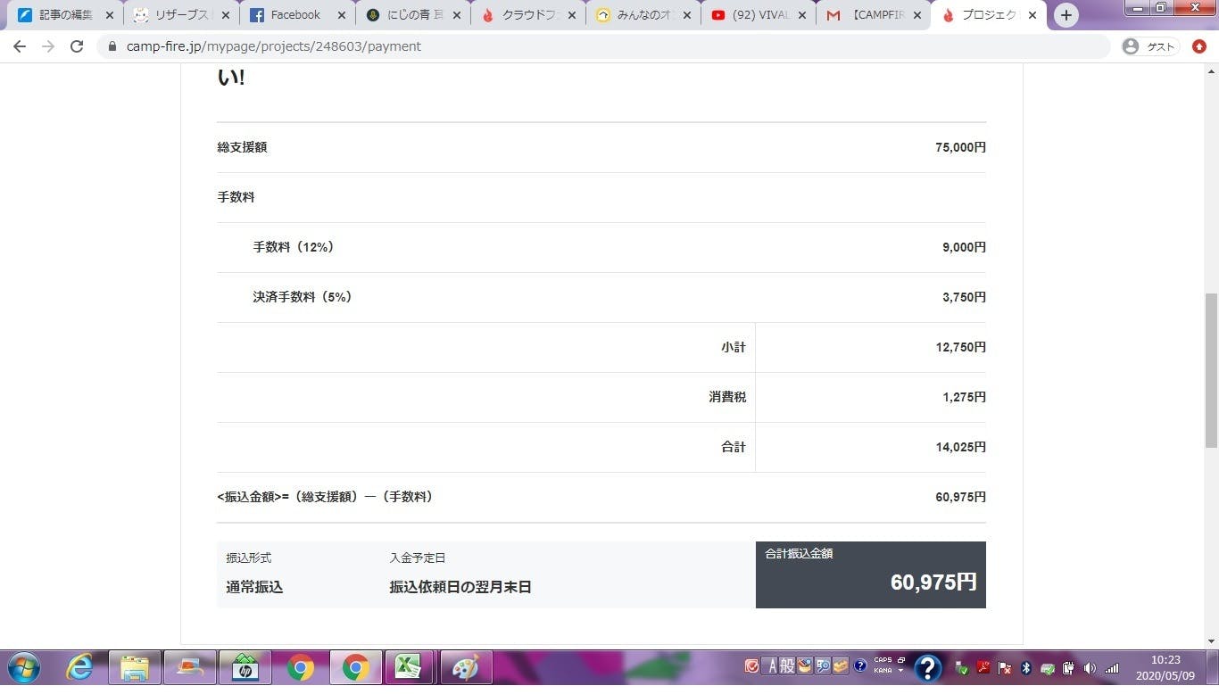Click the volume speaker tray icon

click(x=1090, y=668)
